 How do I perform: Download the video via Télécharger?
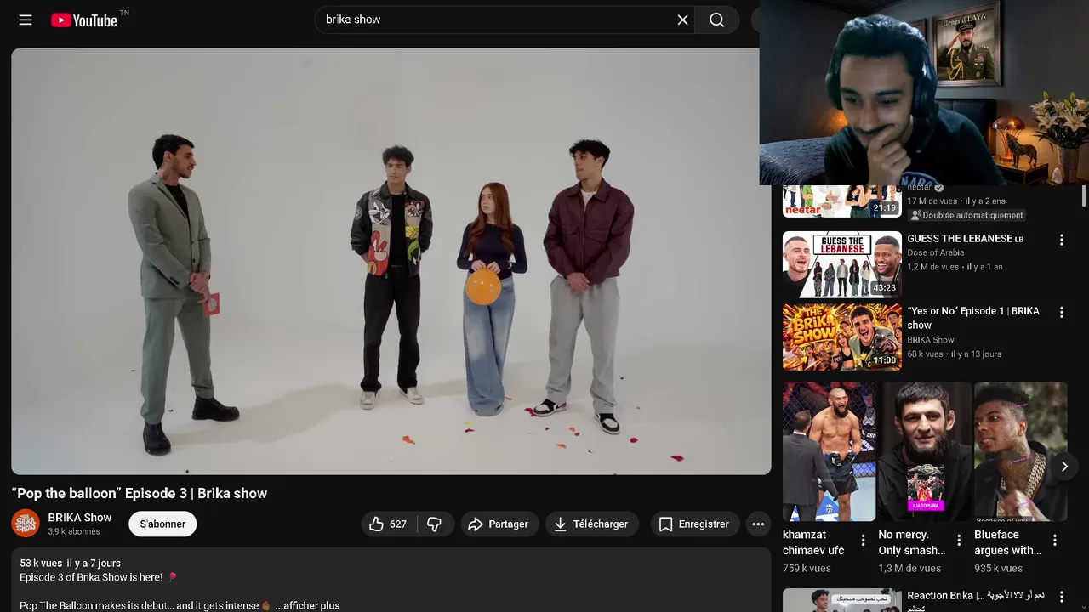(x=591, y=524)
